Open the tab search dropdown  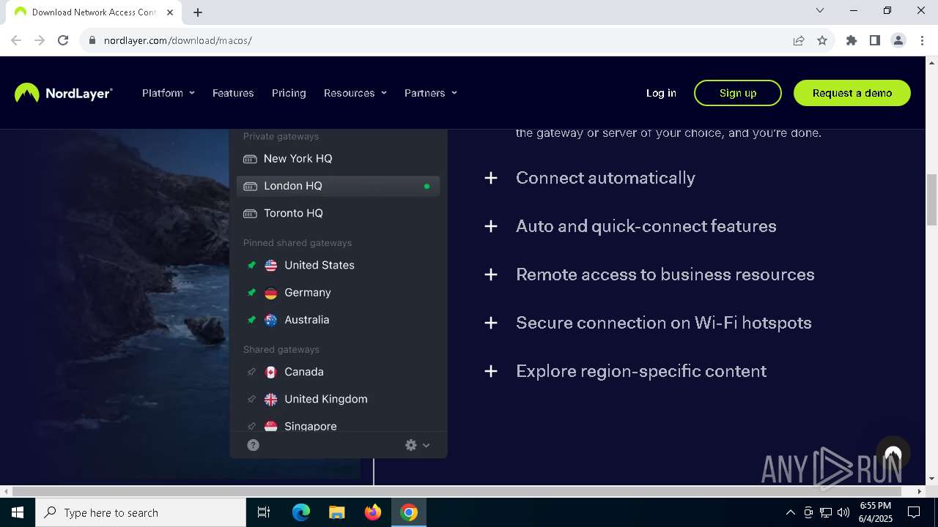point(820,10)
